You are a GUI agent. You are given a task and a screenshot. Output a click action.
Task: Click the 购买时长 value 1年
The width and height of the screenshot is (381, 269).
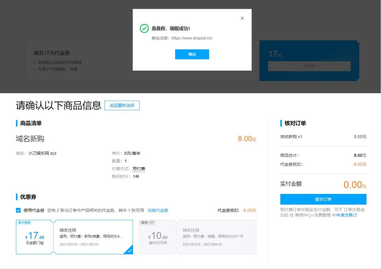136,176
